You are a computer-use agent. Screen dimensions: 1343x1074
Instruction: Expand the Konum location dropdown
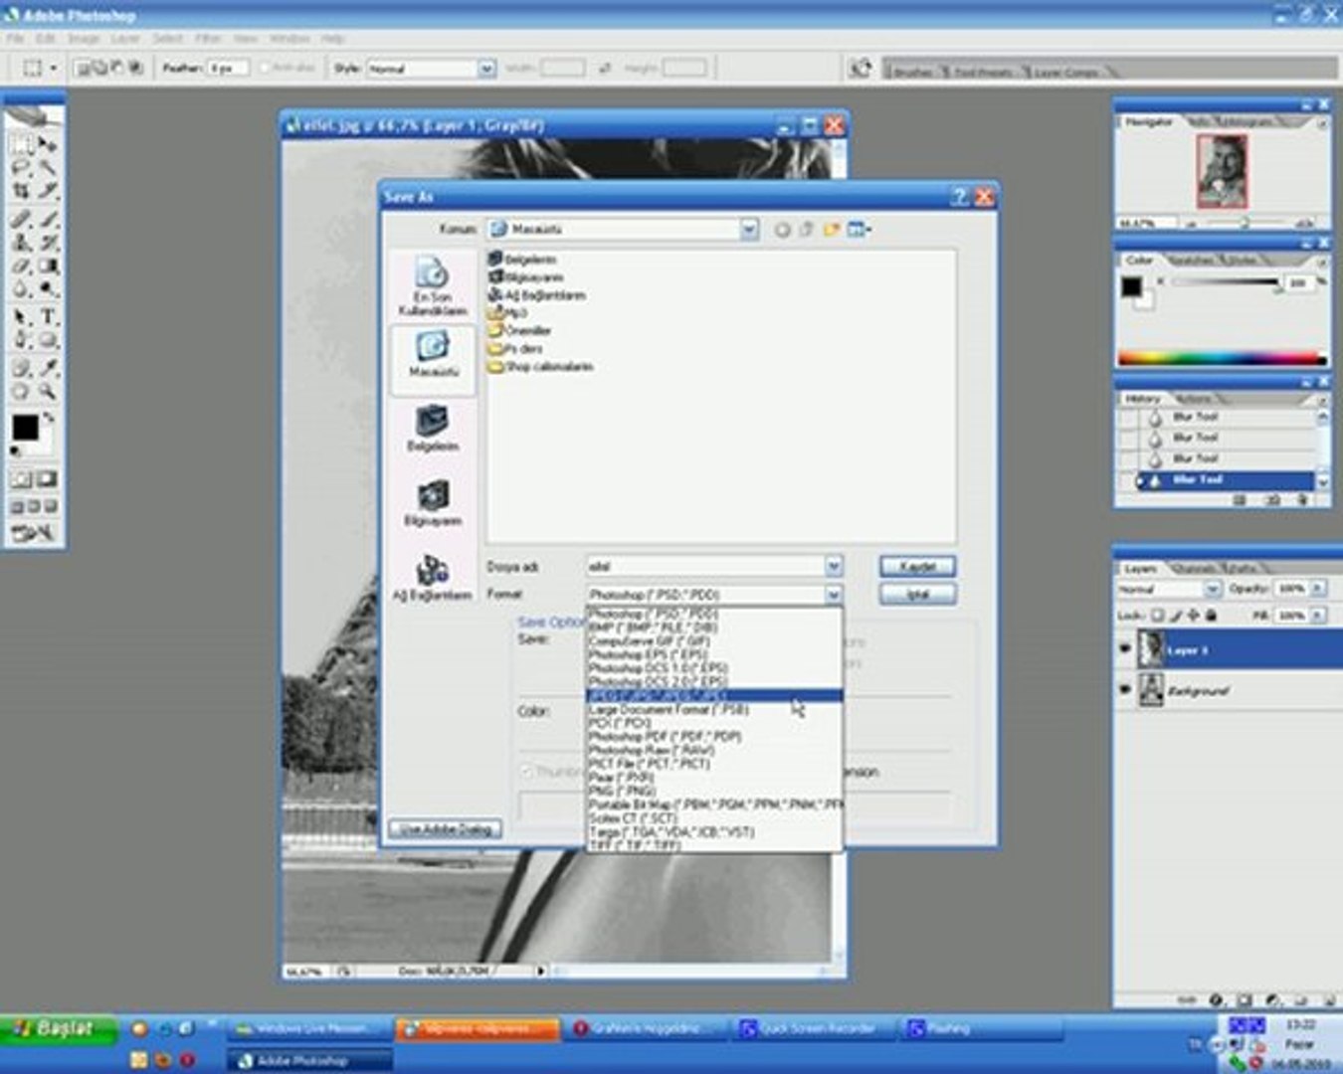pos(749,230)
